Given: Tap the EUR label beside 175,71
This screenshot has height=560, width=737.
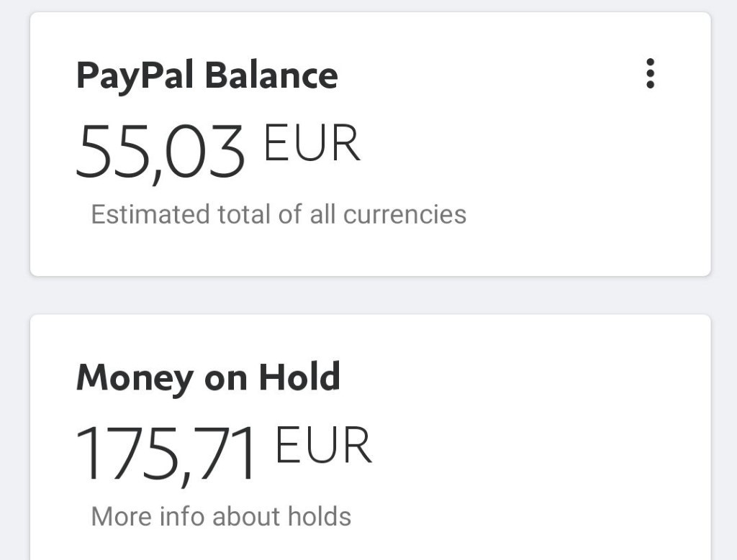Looking at the screenshot, I should pyautogui.click(x=323, y=446).
